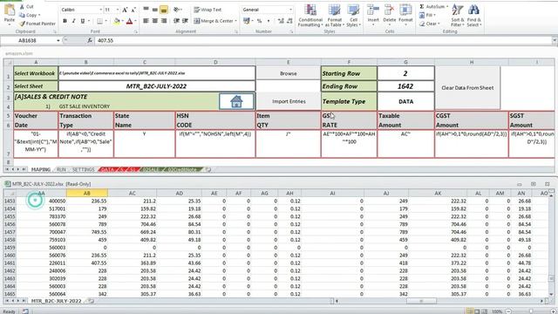Toggle Italic formatting
This screenshot has height=314, width=558.
[73, 21]
